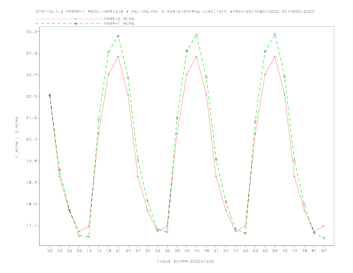
Task: Click the x-axis tick label 54
Action: click(226, 251)
